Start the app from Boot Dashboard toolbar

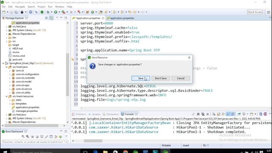click(x=23, y=137)
